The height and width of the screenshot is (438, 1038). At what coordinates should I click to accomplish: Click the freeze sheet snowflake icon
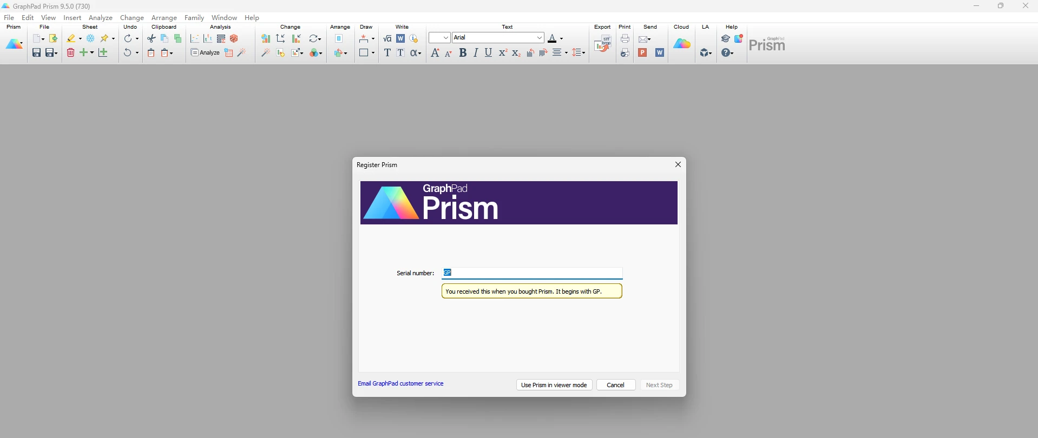[90, 38]
